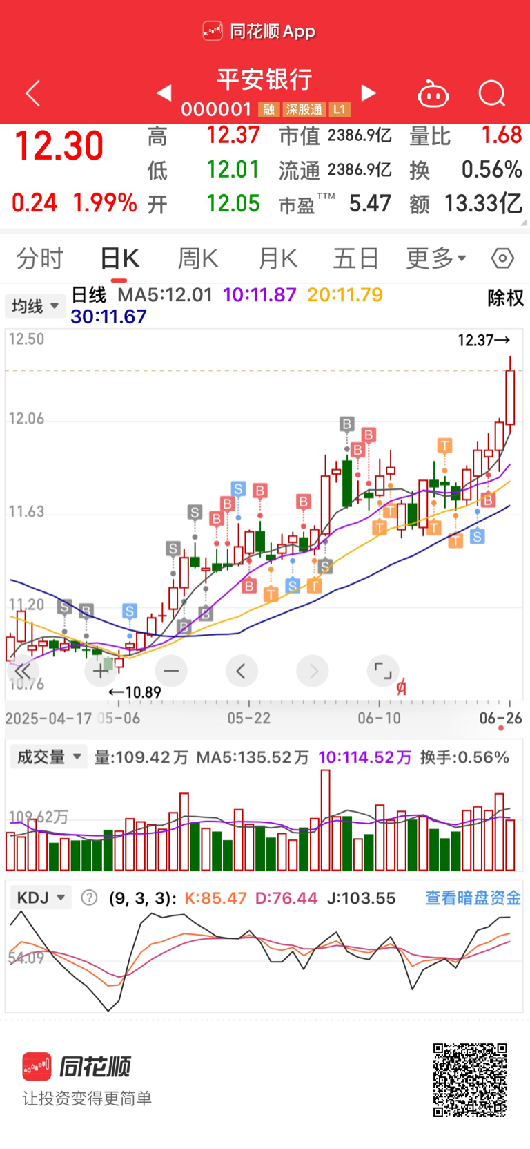Tap the blue 30:11.67 MA legend
This screenshot has height=1149, width=530.
108,316
